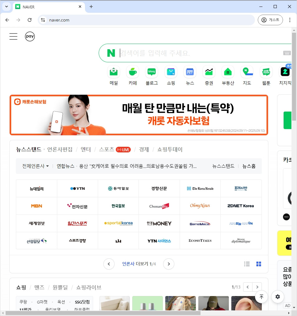Open the SSG닷컴 shopping mall link

pos(82,302)
